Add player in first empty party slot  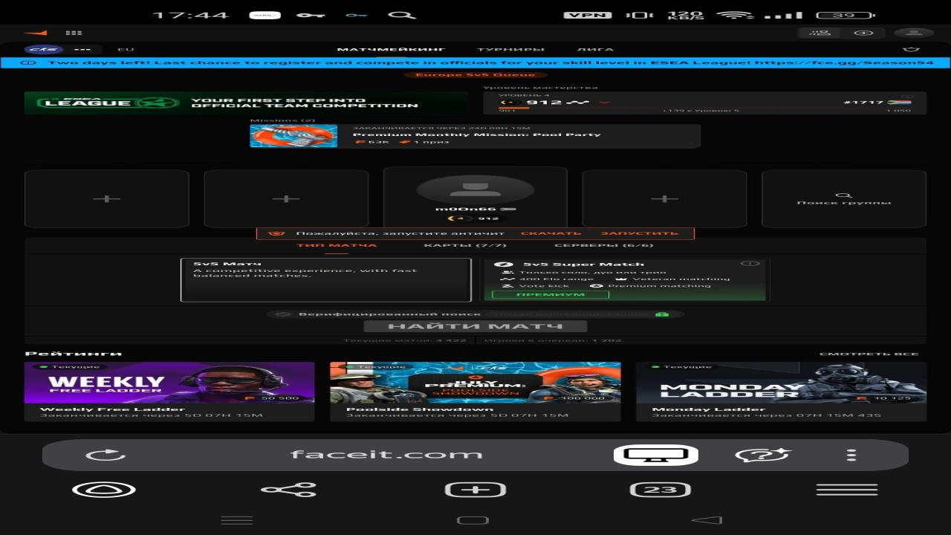(107, 198)
